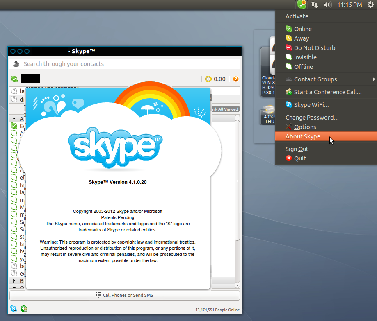Open the network connections indicator
This screenshot has width=377, height=321.
[x=315, y=5]
